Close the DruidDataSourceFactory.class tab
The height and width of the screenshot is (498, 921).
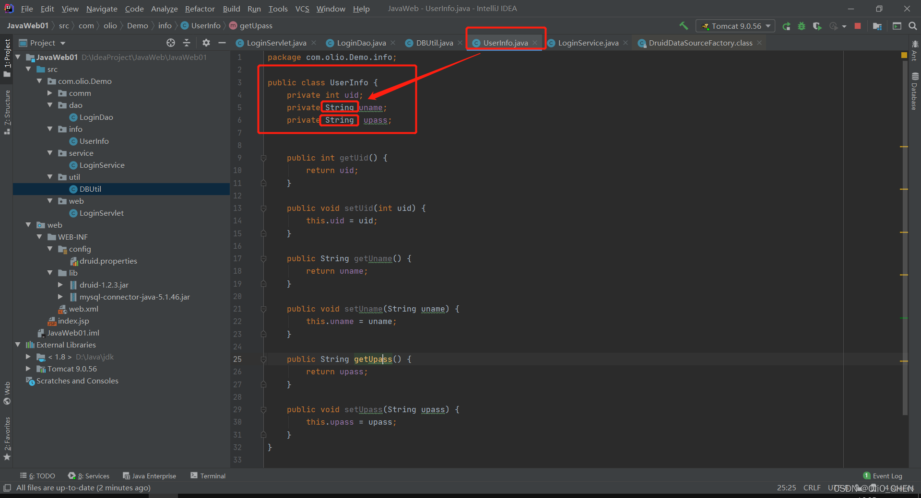coord(759,43)
